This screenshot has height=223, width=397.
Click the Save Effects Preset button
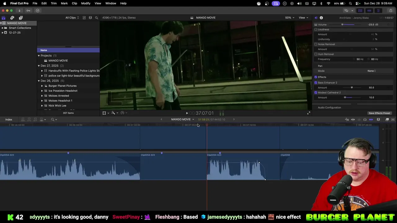click(379, 113)
